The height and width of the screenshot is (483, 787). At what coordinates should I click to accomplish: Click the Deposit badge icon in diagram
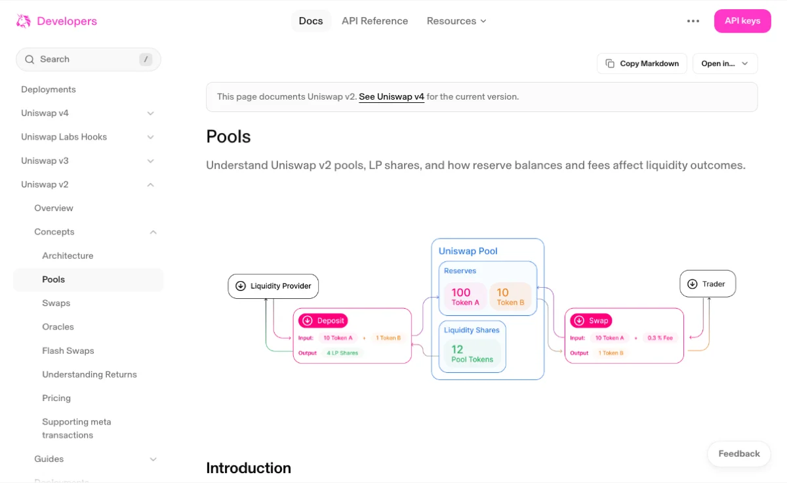(x=308, y=320)
